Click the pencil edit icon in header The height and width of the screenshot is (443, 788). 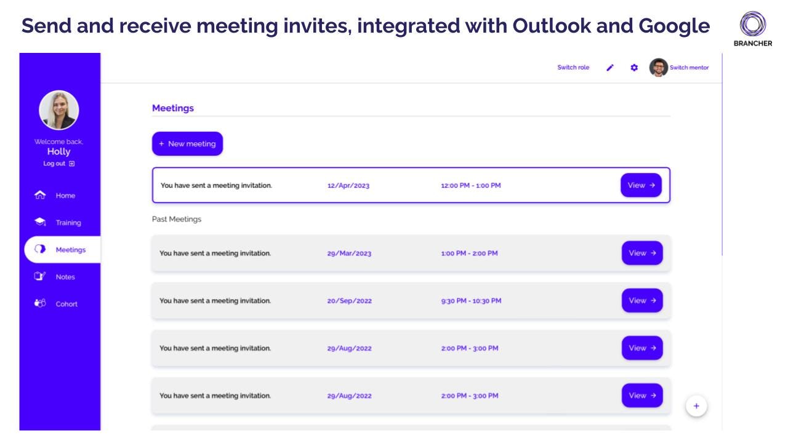[x=610, y=68]
